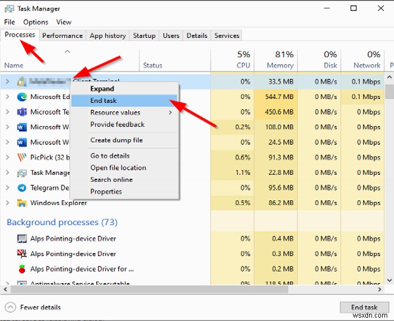Click the 544.7 MB memory cell
This screenshot has height=321, width=394.
[x=276, y=97]
